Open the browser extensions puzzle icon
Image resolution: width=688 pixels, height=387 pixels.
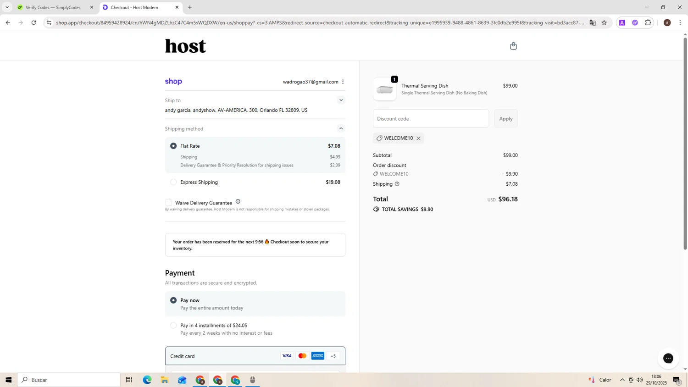point(648,22)
